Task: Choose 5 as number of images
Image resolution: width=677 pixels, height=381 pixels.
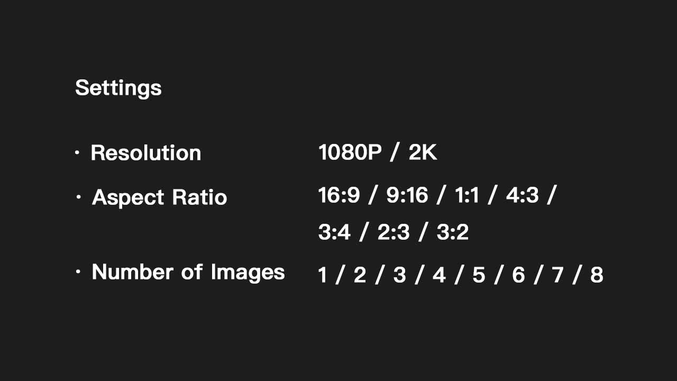Action: 479,275
